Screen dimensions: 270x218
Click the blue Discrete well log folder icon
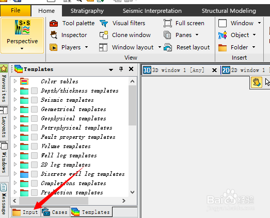click(24, 174)
